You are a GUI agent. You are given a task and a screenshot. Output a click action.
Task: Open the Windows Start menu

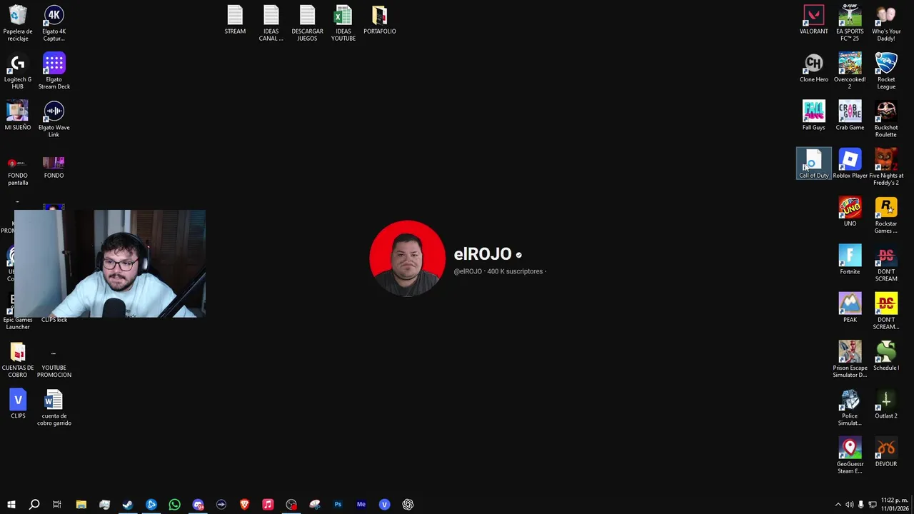[11, 505]
